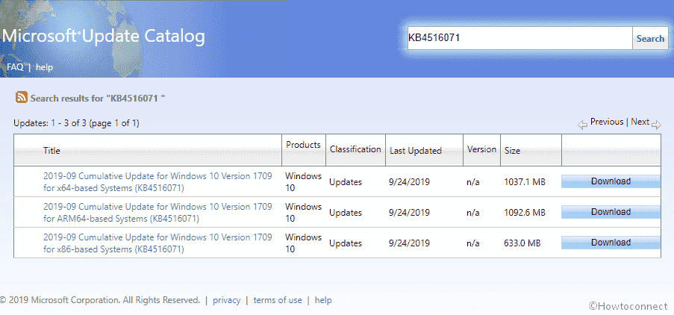The image size is (674, 315).
Task: Sort by Version column header
Action: [x=481, y=149]
